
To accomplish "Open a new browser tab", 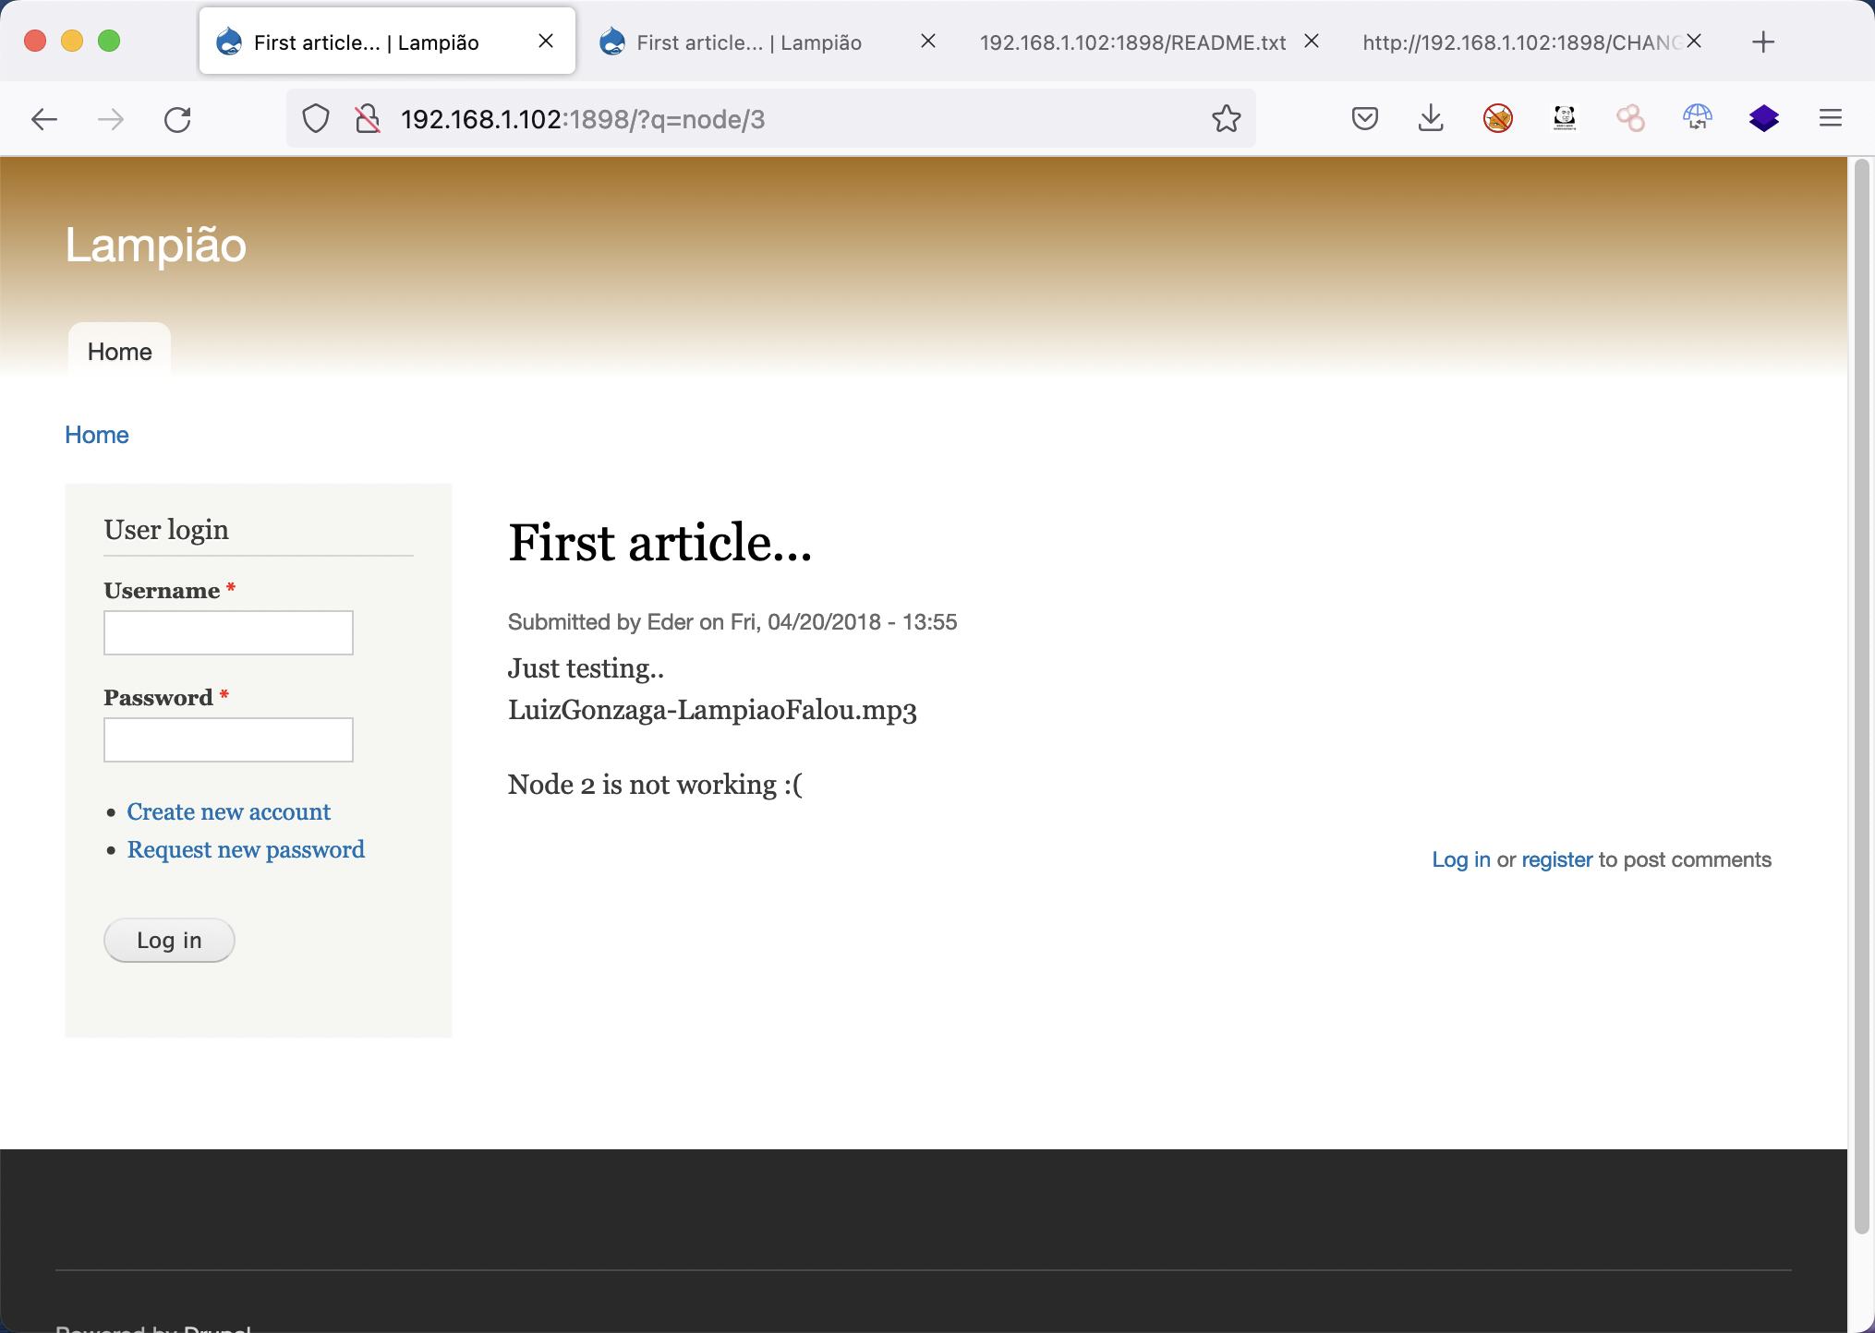I will tap(1762, 42).
